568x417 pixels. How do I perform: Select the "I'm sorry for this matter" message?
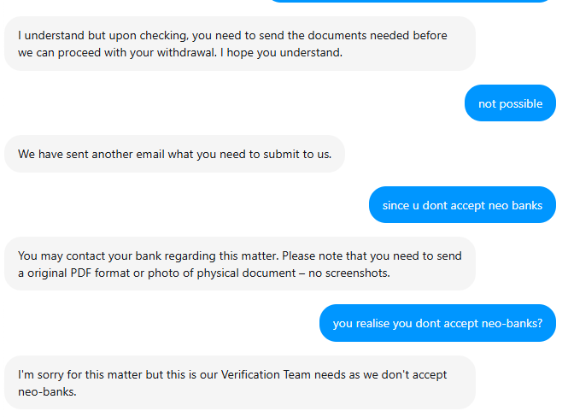tap(239, 382)
